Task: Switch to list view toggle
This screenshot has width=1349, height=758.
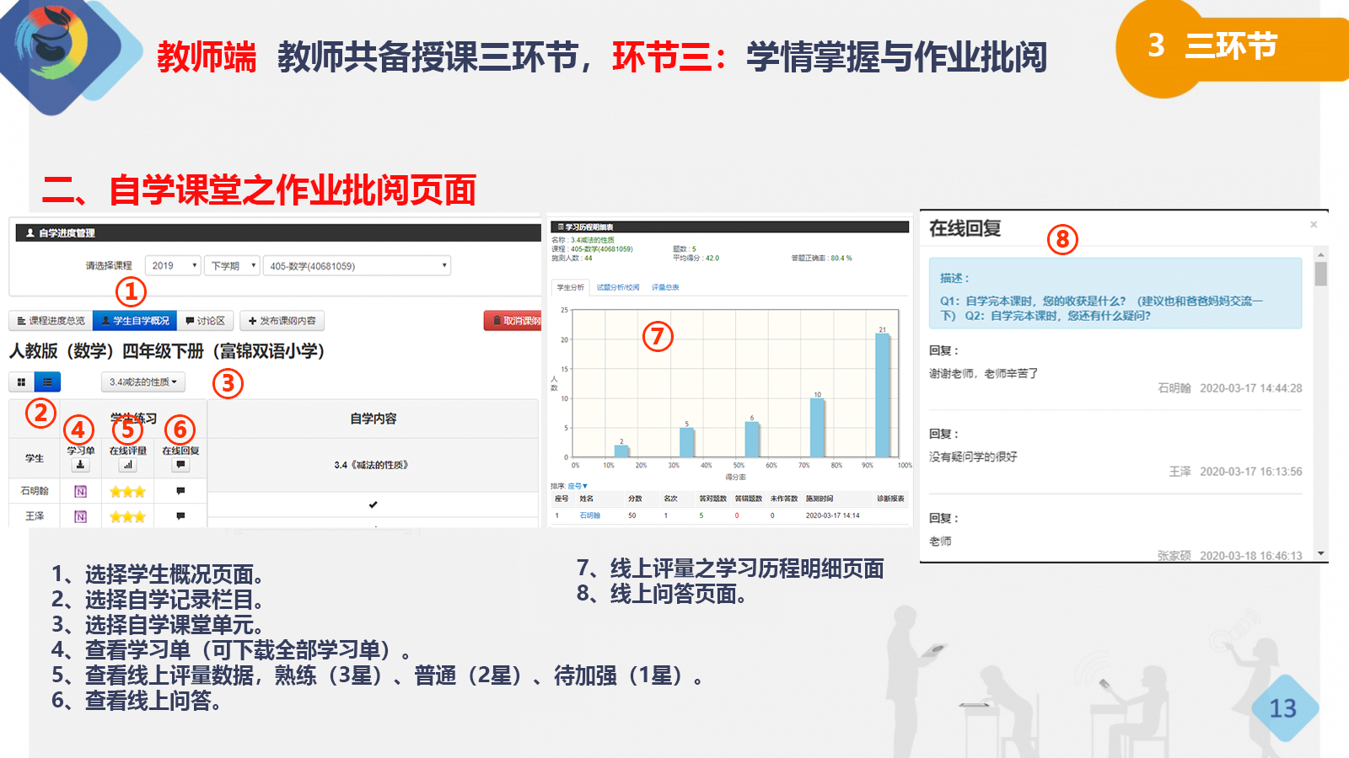Action: [x=47, y=382]
